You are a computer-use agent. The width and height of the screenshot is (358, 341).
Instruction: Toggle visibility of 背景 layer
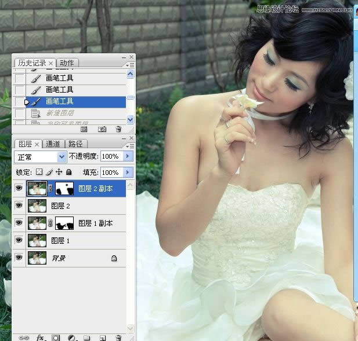click(19, 258)
